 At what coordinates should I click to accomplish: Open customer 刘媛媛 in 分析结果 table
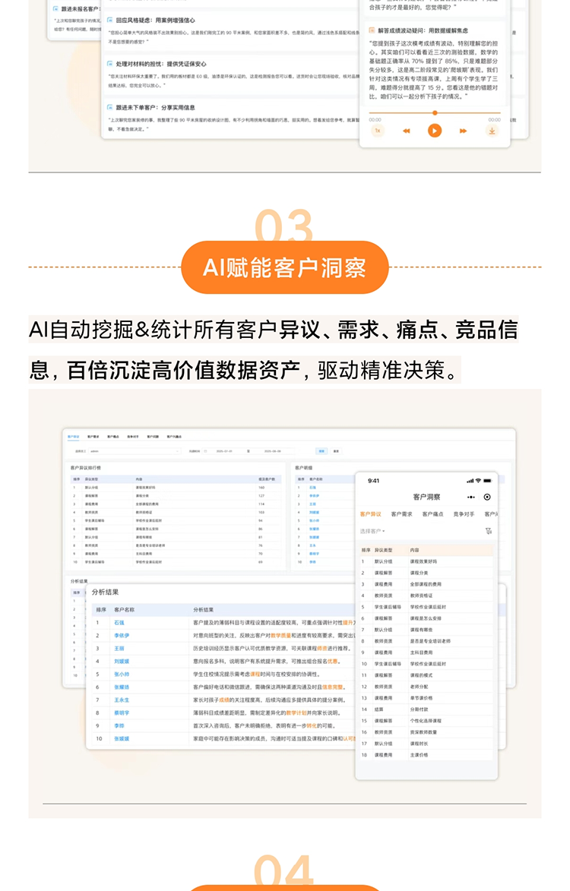pos(122,662)
